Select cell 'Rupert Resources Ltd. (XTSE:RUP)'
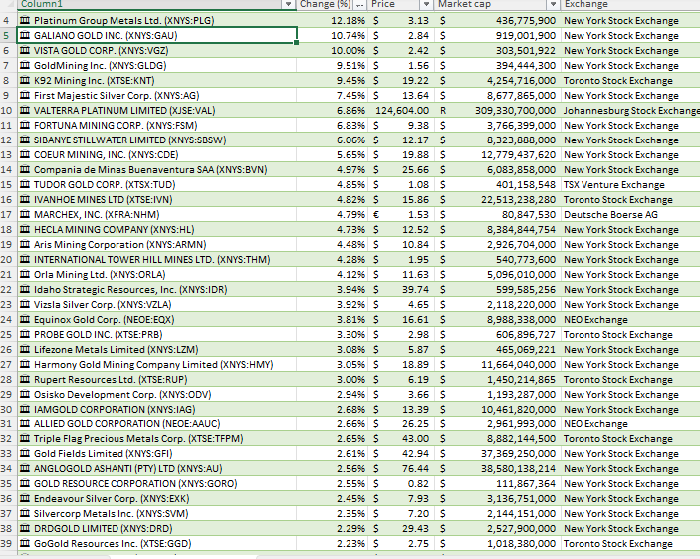This screenshot has width=700, height=559. tap(156, 379)
